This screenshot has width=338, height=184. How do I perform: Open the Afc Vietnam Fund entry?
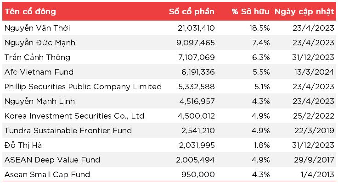39,72
